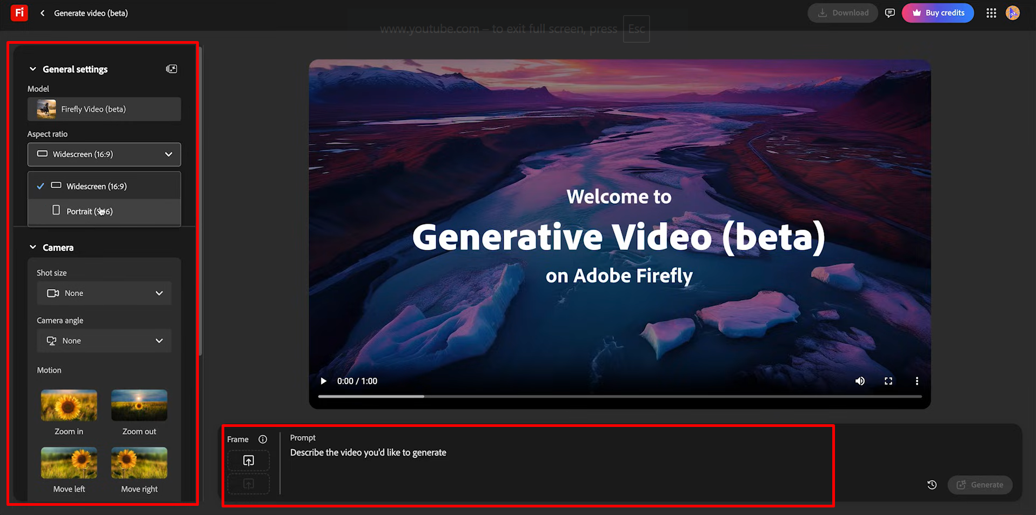
Task: Open the video player three-dot menu
Action: click(917, 381)
